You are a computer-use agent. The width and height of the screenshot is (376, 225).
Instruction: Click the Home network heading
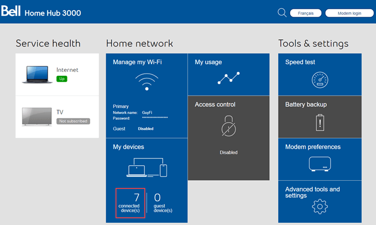(139, 44)
